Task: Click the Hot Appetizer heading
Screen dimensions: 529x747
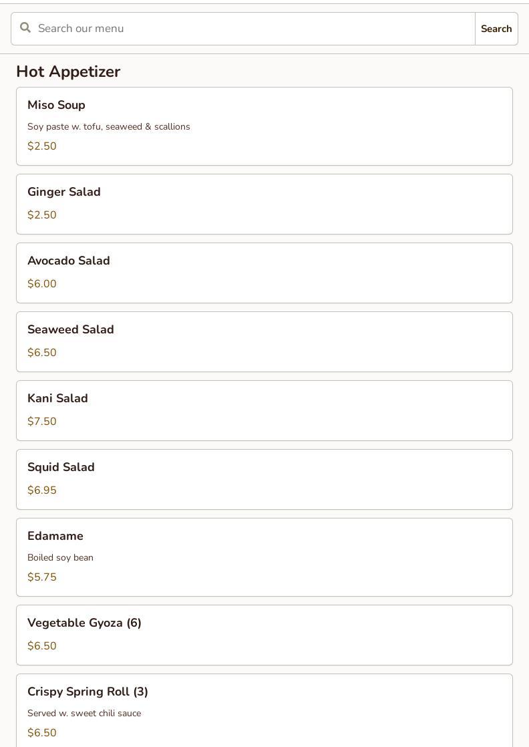Action: pos(68,71)
